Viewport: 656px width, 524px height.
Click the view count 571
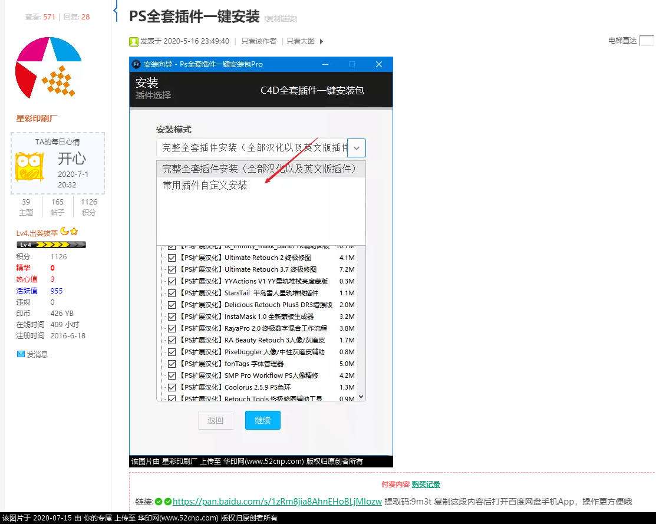(x=49, y=17)
